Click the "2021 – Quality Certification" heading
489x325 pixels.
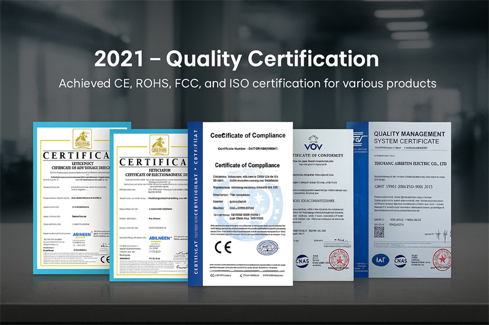[237, 59]
